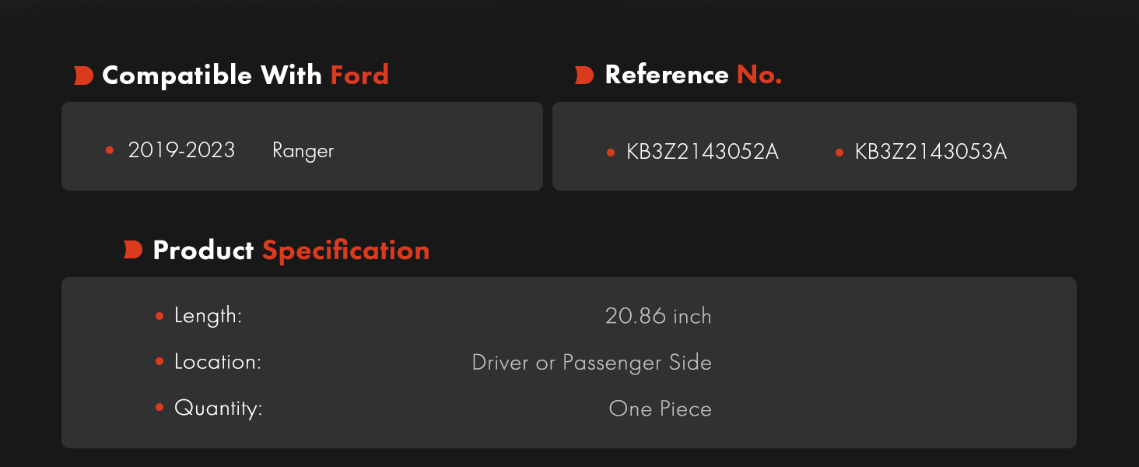Click the red bullet before Location
Viewport: 1139px width, 467px height.
point(159,362)
